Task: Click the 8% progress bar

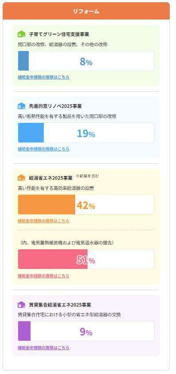Action: pyautogui.click(x=86, y=61)
